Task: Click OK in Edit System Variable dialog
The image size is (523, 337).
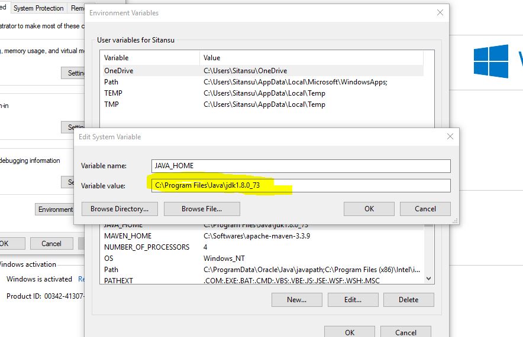Action: (369, 209)
